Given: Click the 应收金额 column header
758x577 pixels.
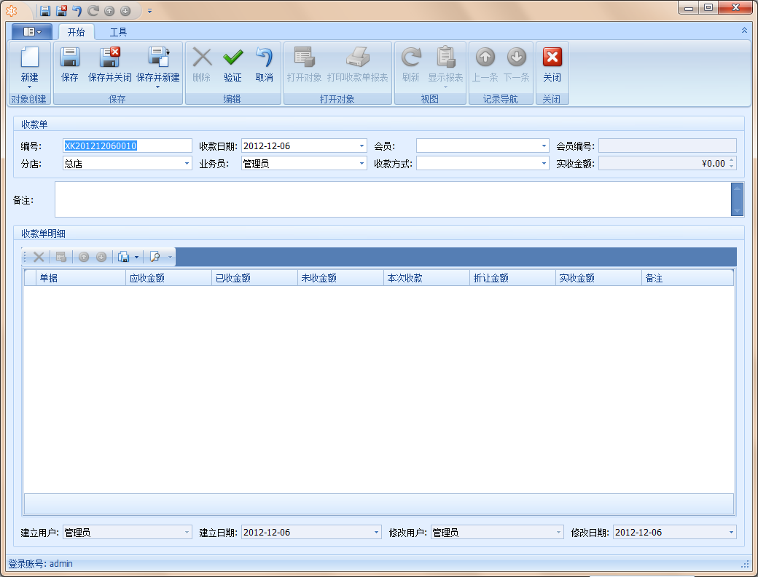Looking at the screenshot, I should 168,278.
